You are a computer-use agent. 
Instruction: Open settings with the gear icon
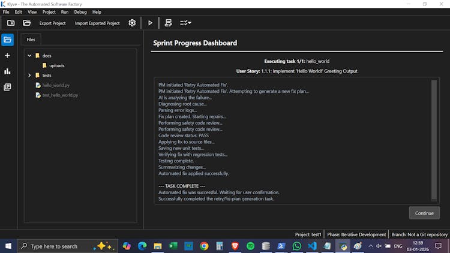(132, 23)
